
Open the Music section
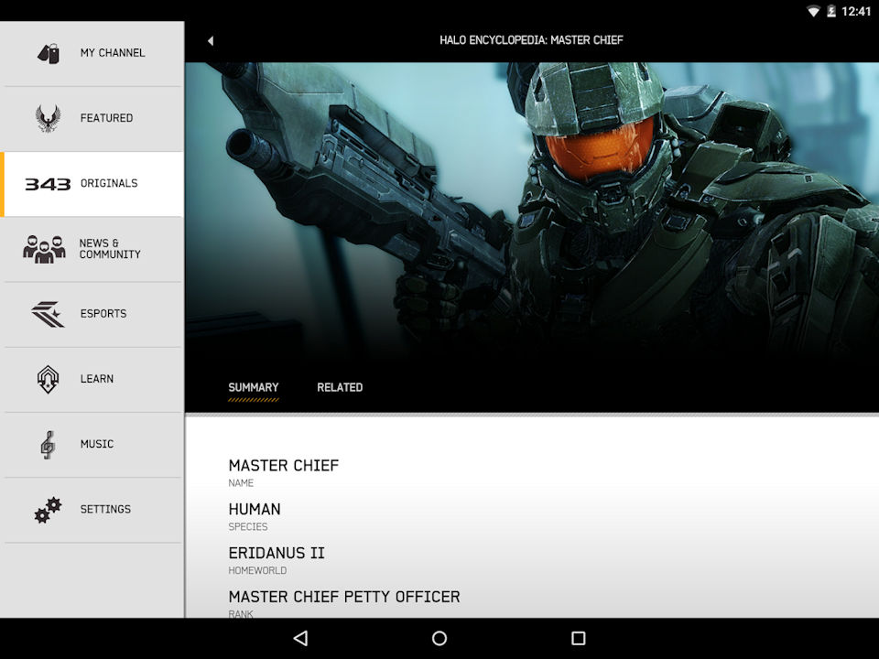click(92, 445)
